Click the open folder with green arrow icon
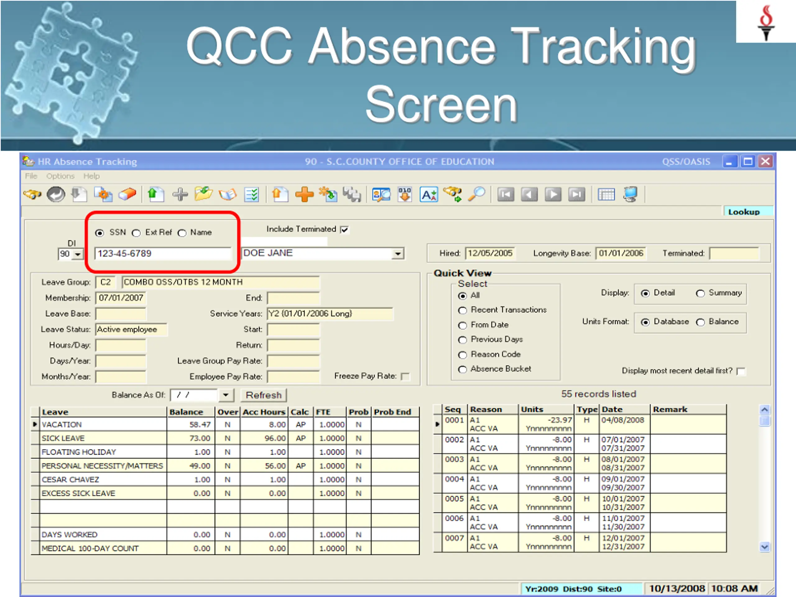 [x=204, y=194]
